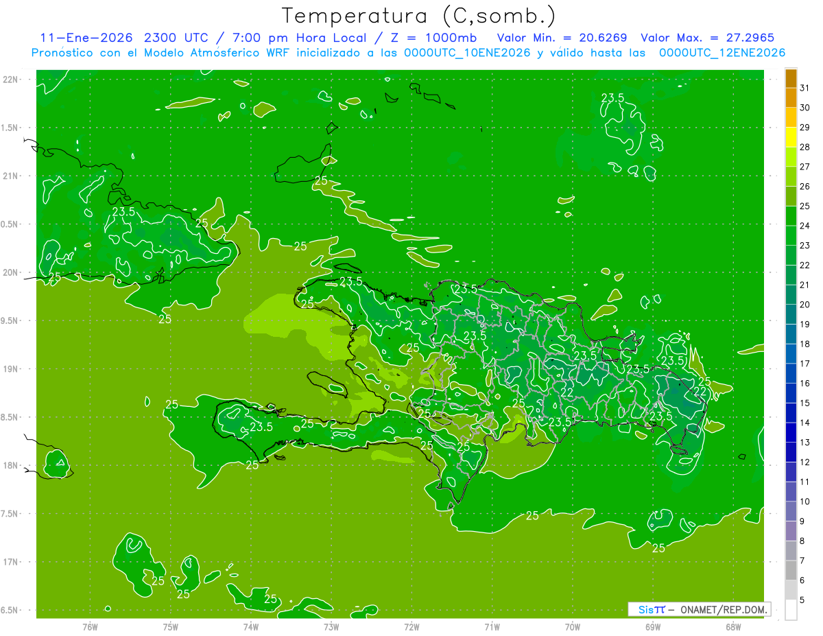Click the '21N' latitude axis label

pyautogui.click(x=10, y=176)
